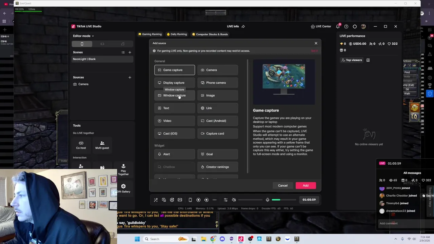Add a new source with plus
434x244 pixels.
pos(130,77)
